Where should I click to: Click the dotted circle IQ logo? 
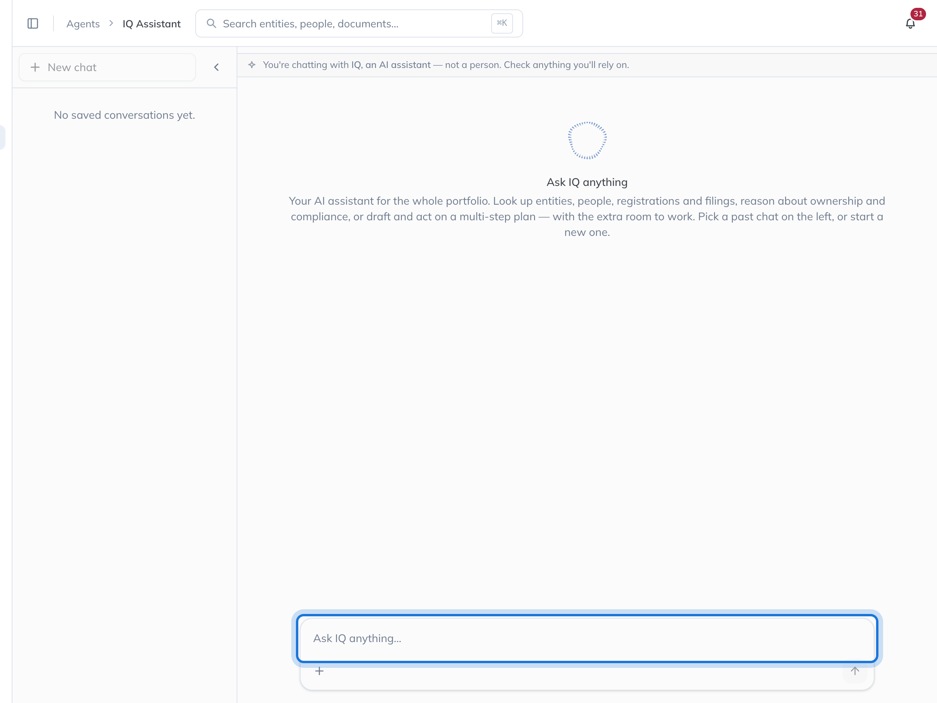(587, 140)
